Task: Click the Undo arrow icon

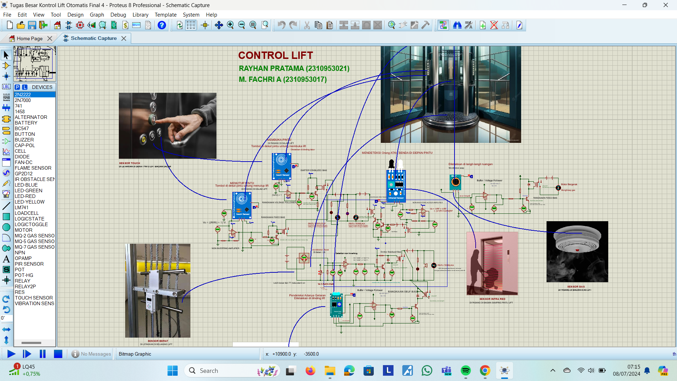Action: pos(281,25)
